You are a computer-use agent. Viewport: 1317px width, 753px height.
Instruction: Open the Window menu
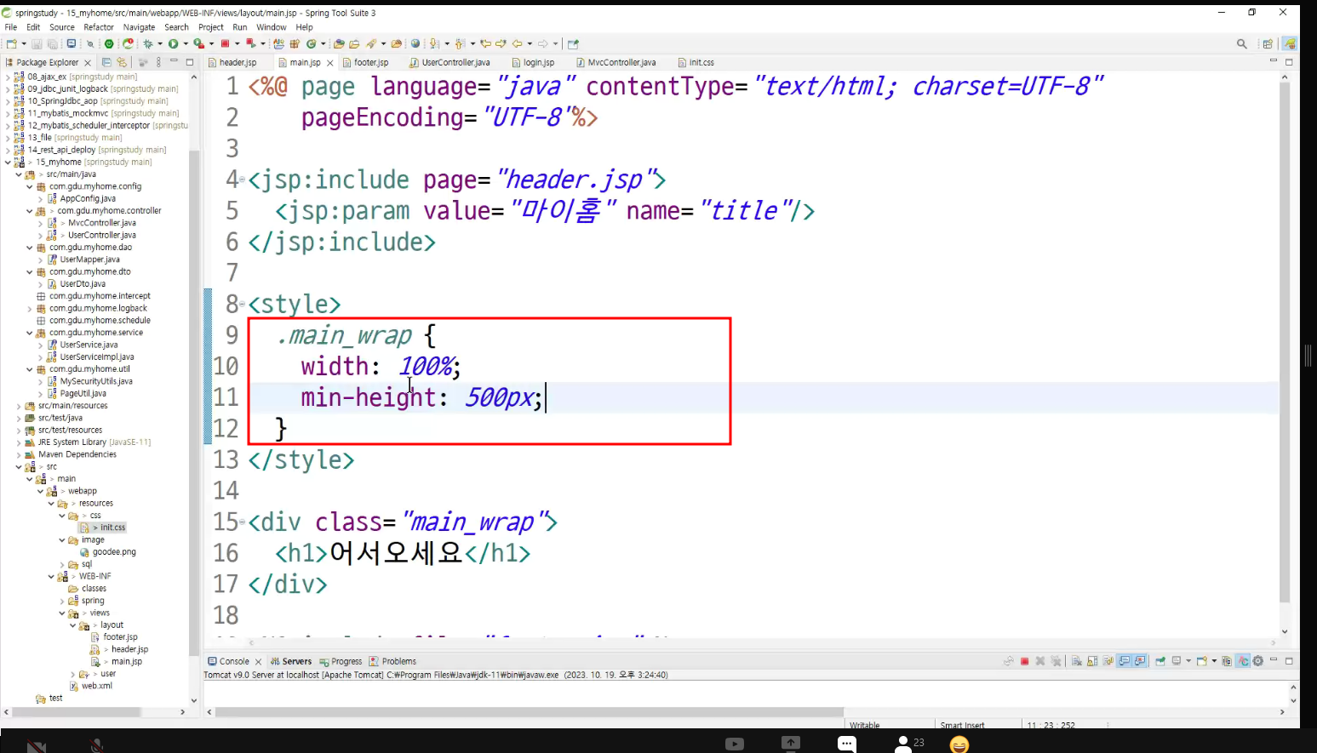tap(272, 27)
